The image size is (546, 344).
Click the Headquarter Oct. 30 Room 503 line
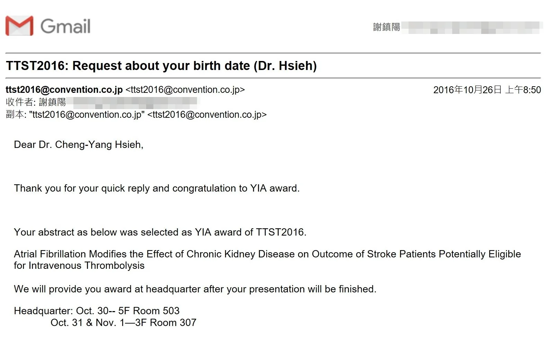tap(97, 311)
